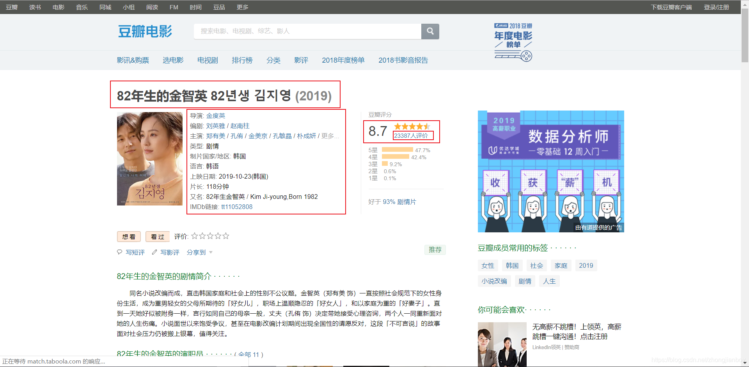Focus the movie search input field
This screenshot has height=367, width=749.
[x=307, y=31]
